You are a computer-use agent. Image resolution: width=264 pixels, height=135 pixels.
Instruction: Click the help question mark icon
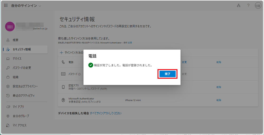(248, 6)
